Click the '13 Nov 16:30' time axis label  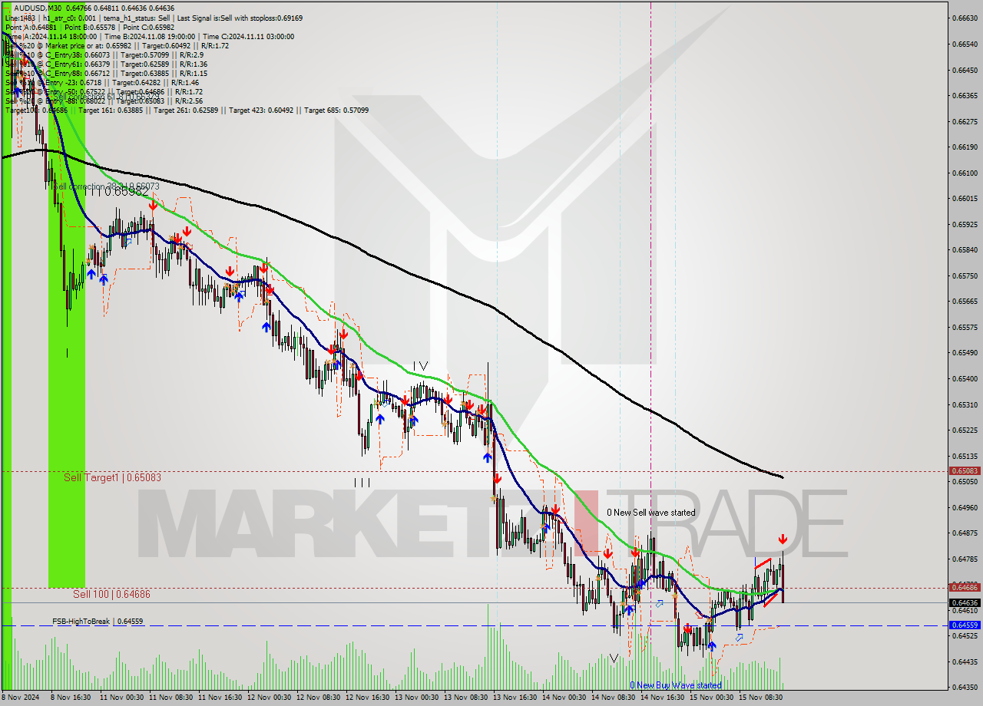coord(516,698)
